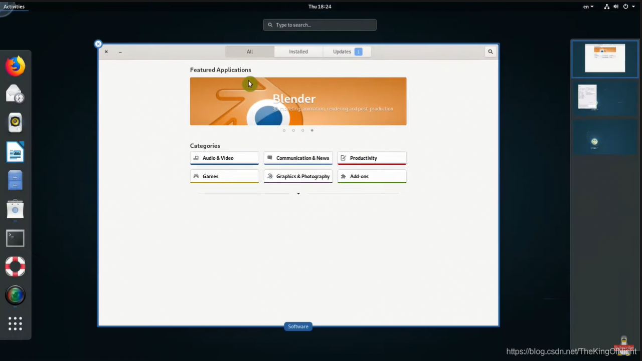Launch Terminal from the dock
This screenshot has height=361, width=642.
15,238
